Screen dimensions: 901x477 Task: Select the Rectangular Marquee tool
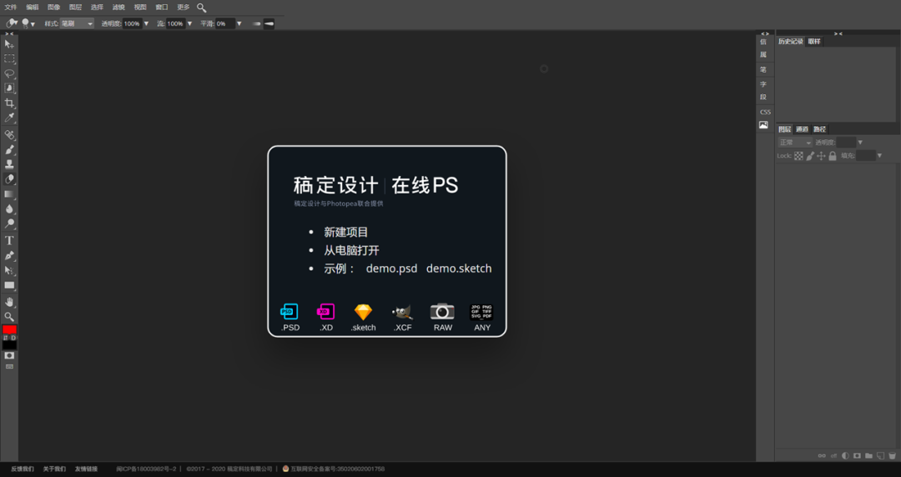click(x=9, y=58)
